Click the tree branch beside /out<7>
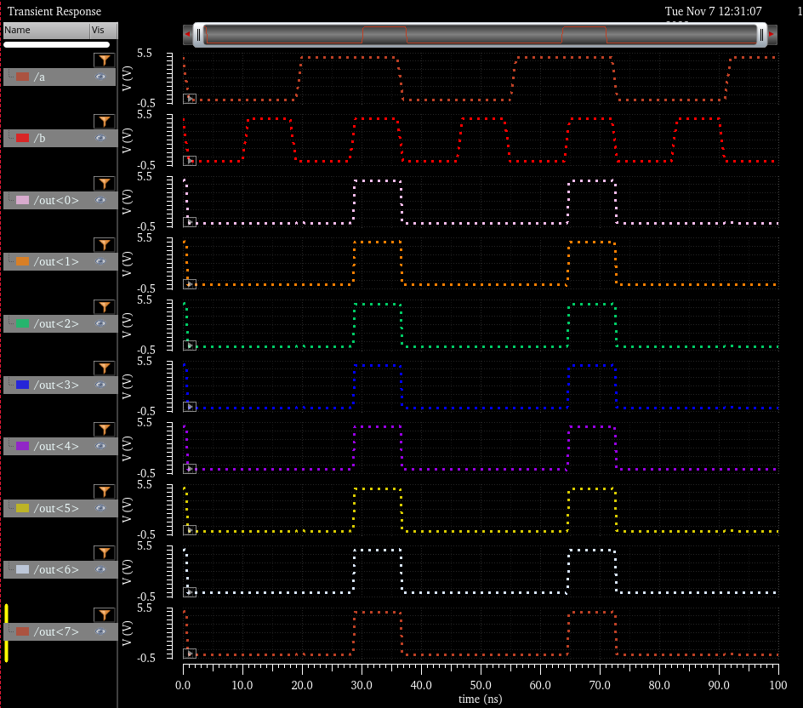803x708 pixels. [x=9, y=631]
